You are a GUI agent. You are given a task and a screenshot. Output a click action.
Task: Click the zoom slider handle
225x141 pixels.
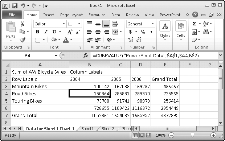[192, 135]
